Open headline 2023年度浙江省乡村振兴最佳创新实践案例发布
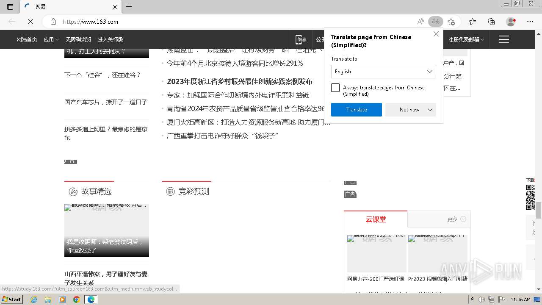542x305 pixels. 240,81
